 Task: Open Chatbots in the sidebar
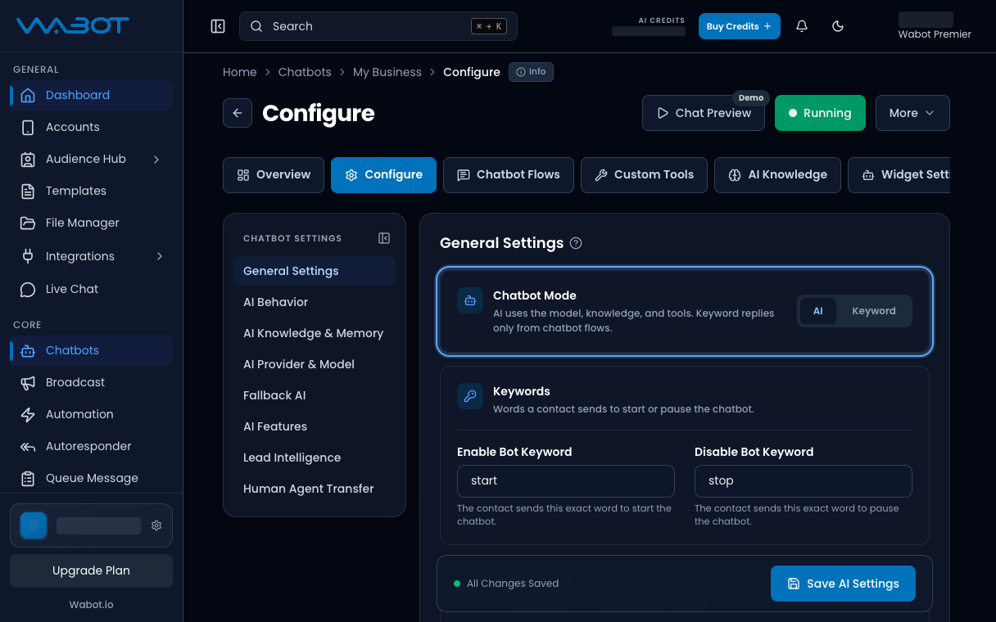(x=91, y=350)
